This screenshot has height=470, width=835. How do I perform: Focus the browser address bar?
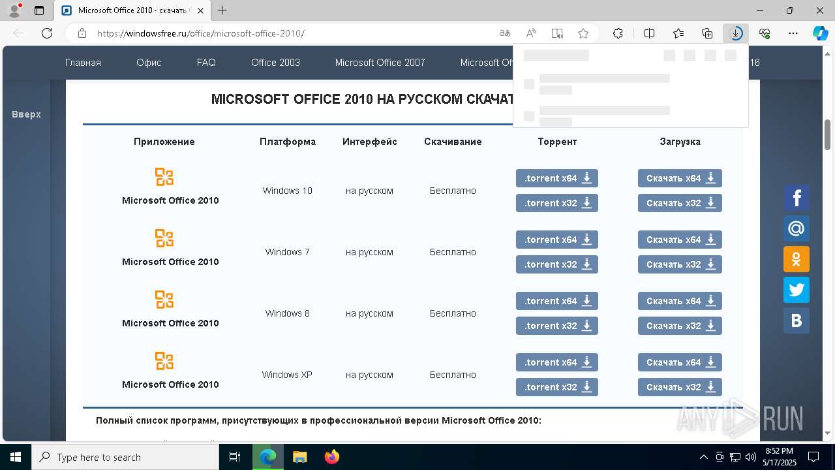pos(294,33)
